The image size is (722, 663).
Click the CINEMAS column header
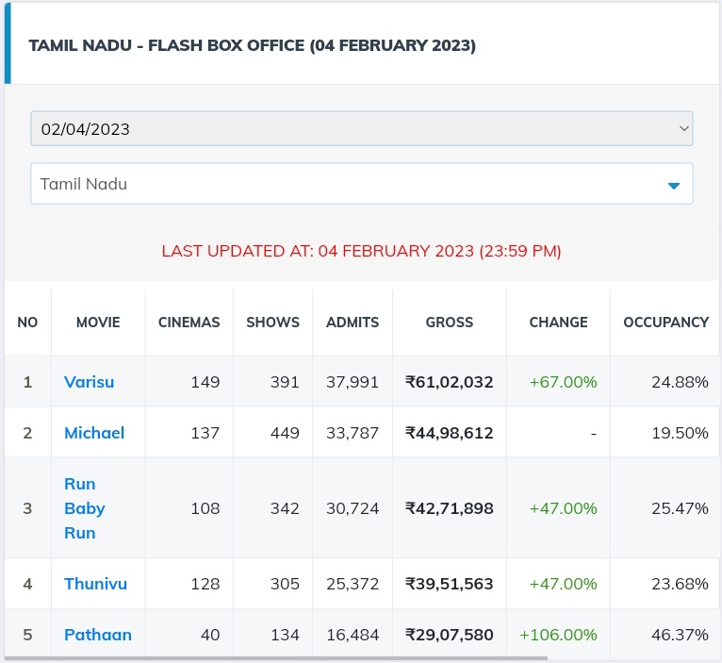coord(189,322)
